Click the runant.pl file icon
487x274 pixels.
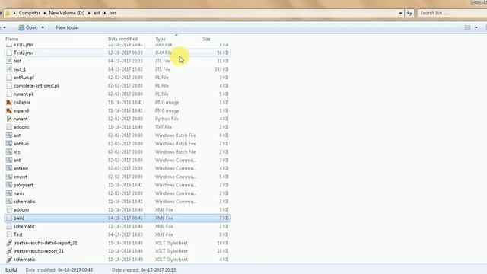click(9, 94)
